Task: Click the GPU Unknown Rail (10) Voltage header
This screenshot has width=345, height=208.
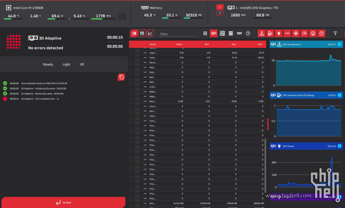Action: click(x=306, y=95)
